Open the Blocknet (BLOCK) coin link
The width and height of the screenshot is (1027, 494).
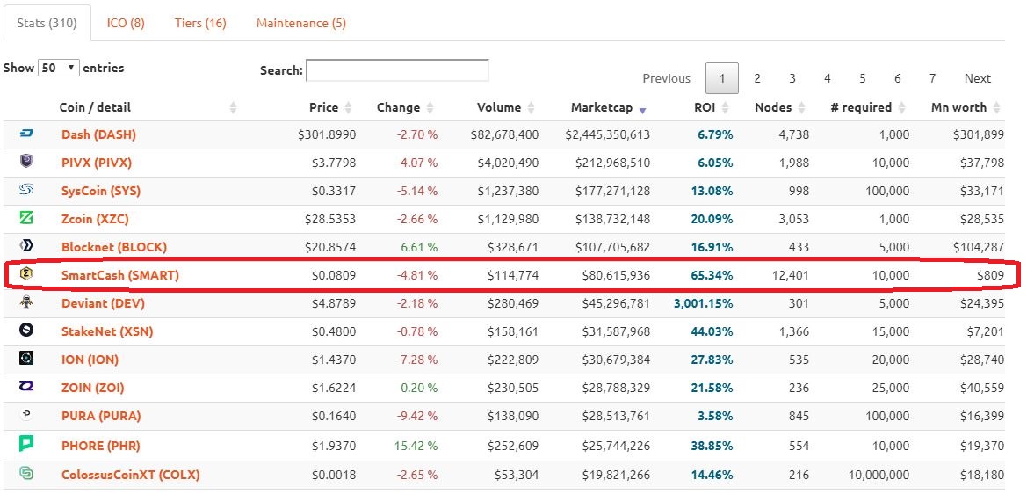[114, 247]
